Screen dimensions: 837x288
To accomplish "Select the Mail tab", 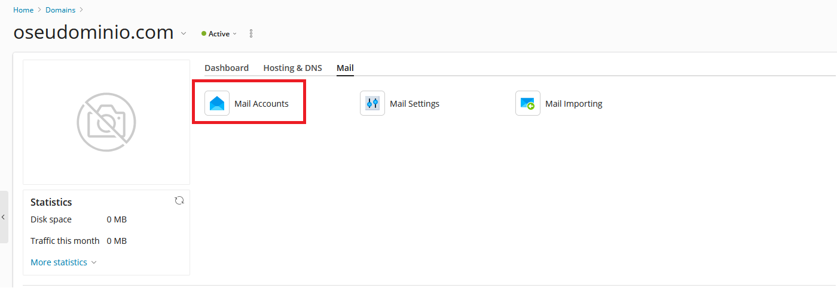I will pyautogui.click(x=345, y=68).
